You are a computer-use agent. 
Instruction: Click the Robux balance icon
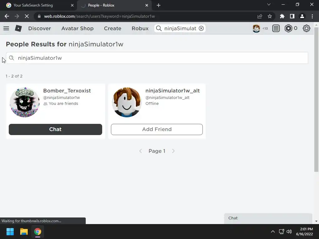[288, 28]
